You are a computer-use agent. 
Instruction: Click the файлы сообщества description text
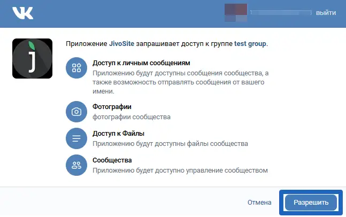[x=170, y=144]
